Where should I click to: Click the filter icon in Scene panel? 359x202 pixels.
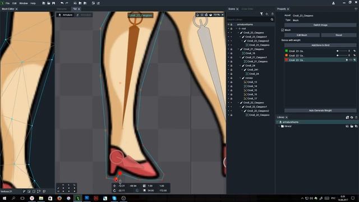pyautogui.click(x=261, y=14)
